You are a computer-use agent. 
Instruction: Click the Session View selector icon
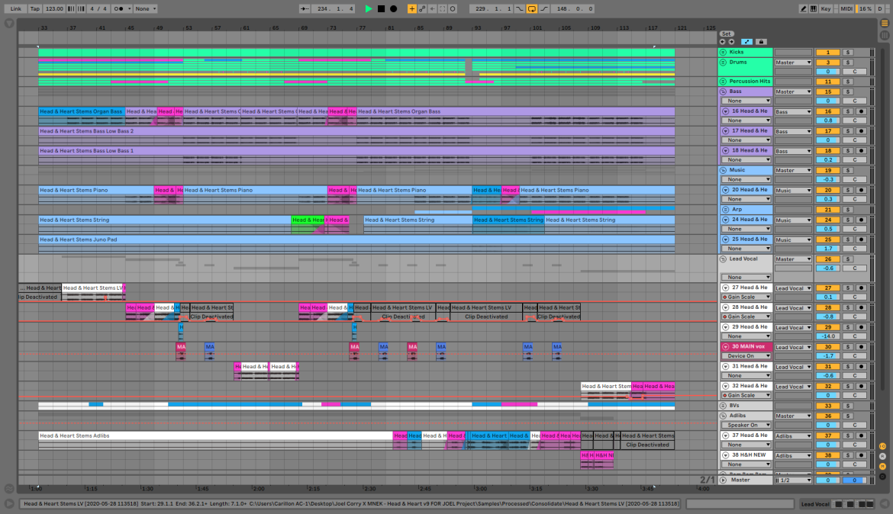[885, 35]
